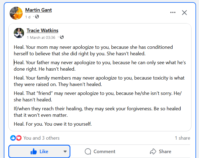Click the red heart reaction icon

[x=19, y=138]
